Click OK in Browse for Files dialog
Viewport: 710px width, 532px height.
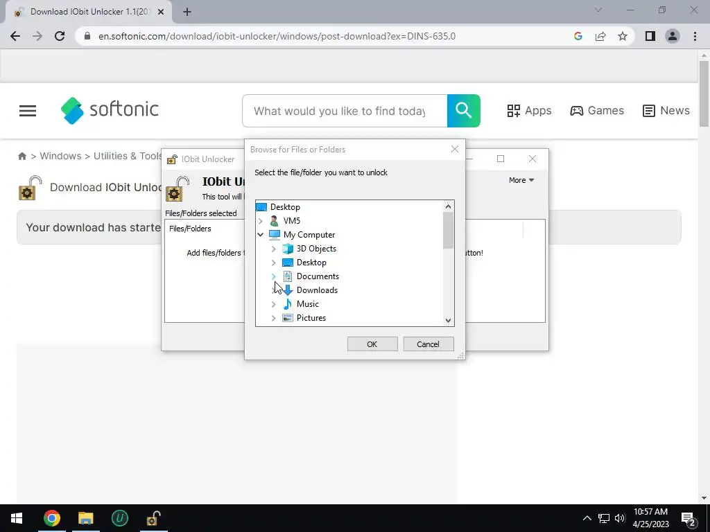tap(372, 344)
